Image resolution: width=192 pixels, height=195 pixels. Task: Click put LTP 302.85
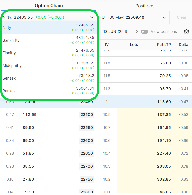[x=164, y=179]
